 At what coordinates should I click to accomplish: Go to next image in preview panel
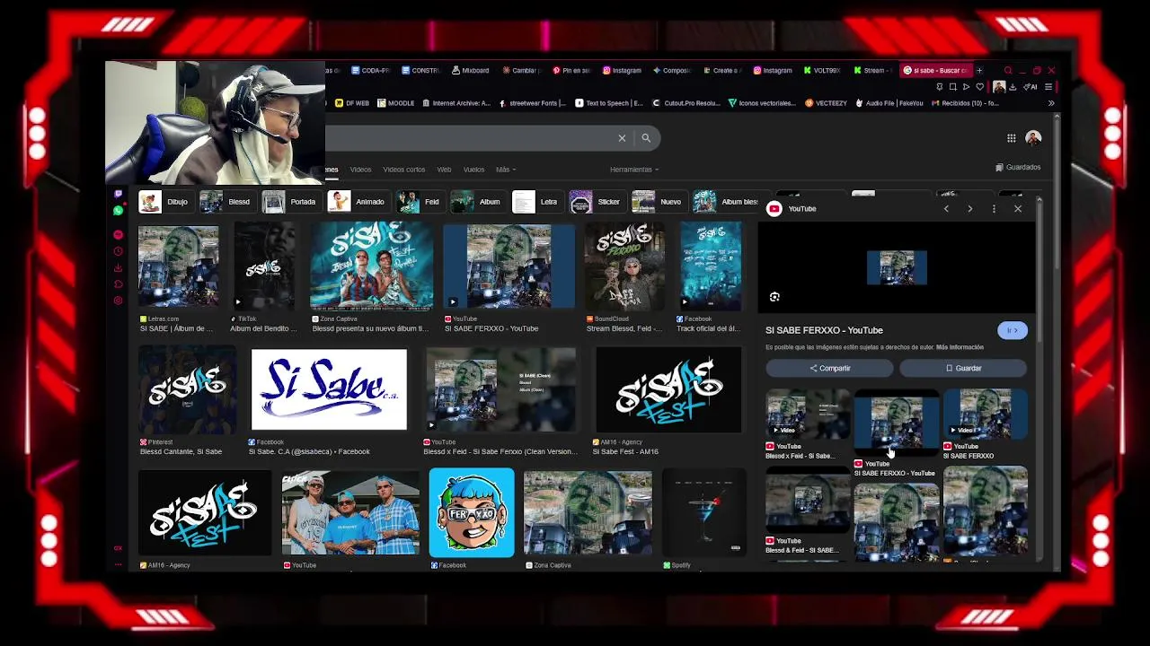coord(969,209)
